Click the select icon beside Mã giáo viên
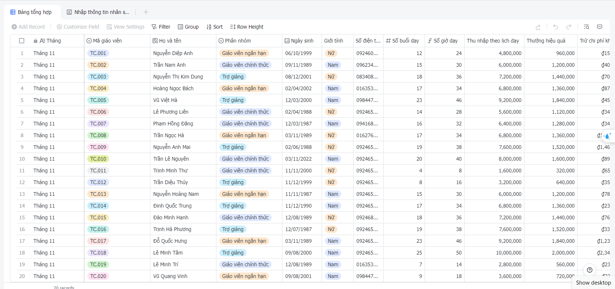This screenshot has height=289, width=615. point(89,41)
